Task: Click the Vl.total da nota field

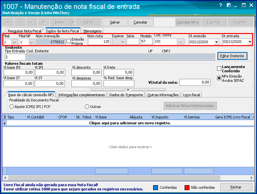Action: click(195, 82)
